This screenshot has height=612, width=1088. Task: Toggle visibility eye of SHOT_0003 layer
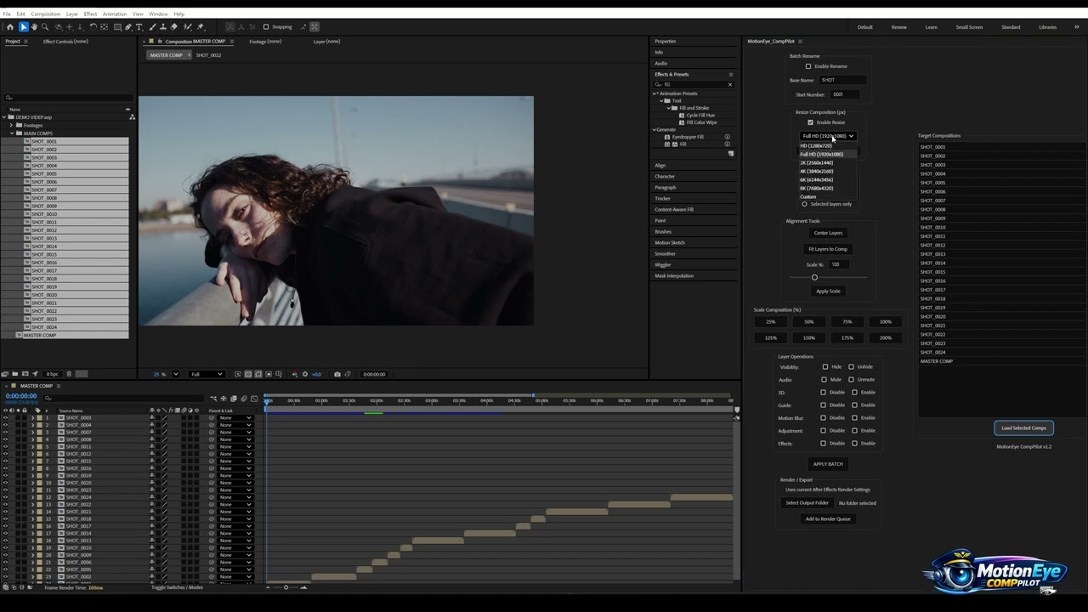click(5, 417)
